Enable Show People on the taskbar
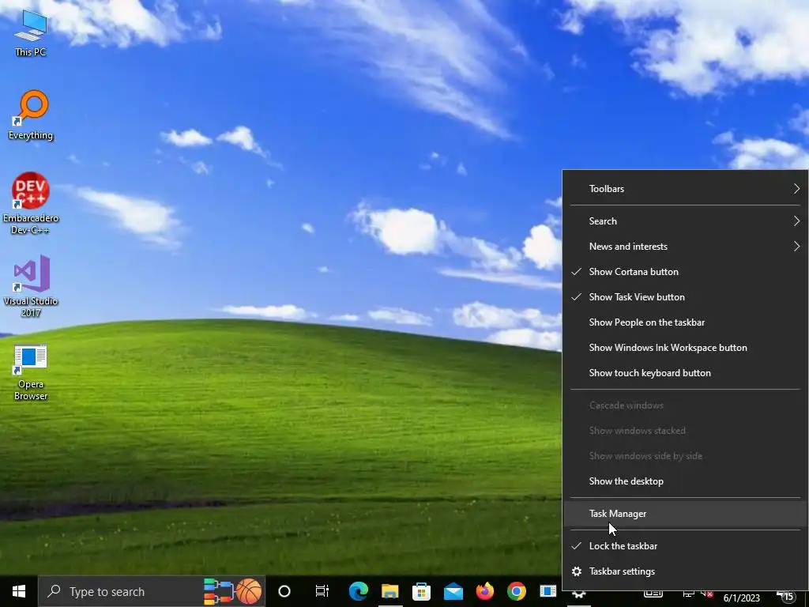Viewport: 809px width, 607px height. point(685,322)
